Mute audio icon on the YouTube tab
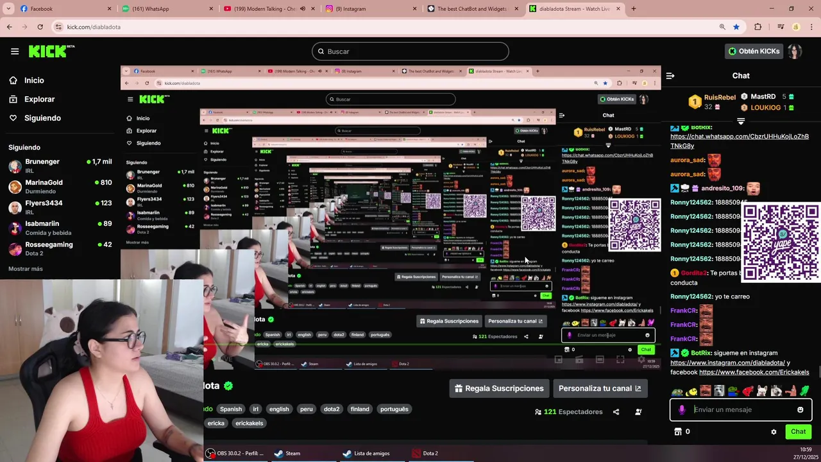The height and width of the screenshot is (462, 821). (303, 9)
